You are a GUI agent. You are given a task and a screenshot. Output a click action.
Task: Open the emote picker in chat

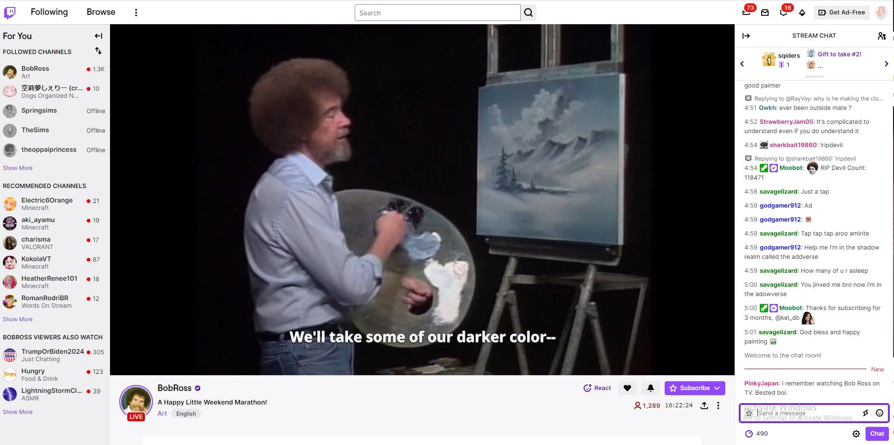[x=879, y=413]
